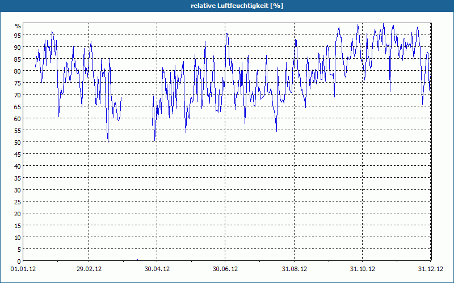Click the y-axis value '10'
454x283 pixels.
(x=18, y=237)
